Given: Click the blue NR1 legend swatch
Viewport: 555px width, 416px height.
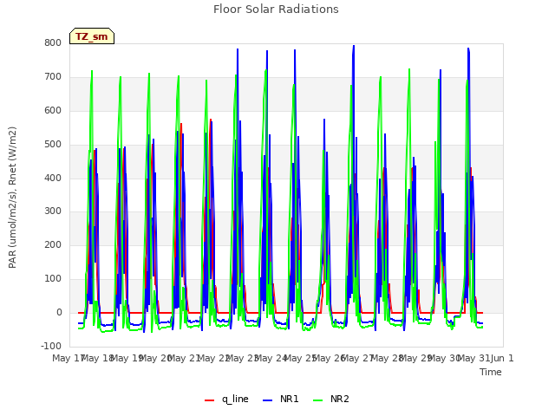Looking at the screenshot, I should click(x=268, y=400).
